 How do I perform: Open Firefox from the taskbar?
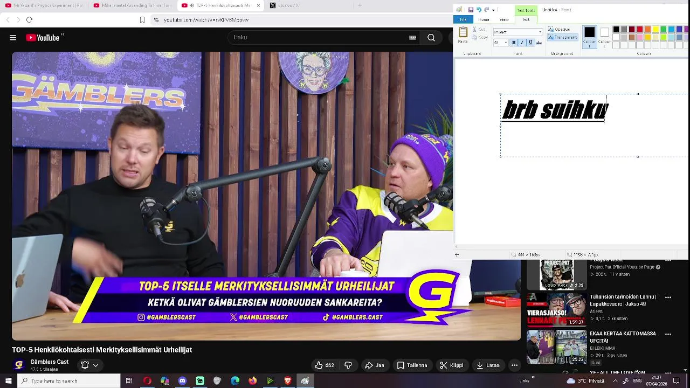pyautogui.click(x=252, y=381)
